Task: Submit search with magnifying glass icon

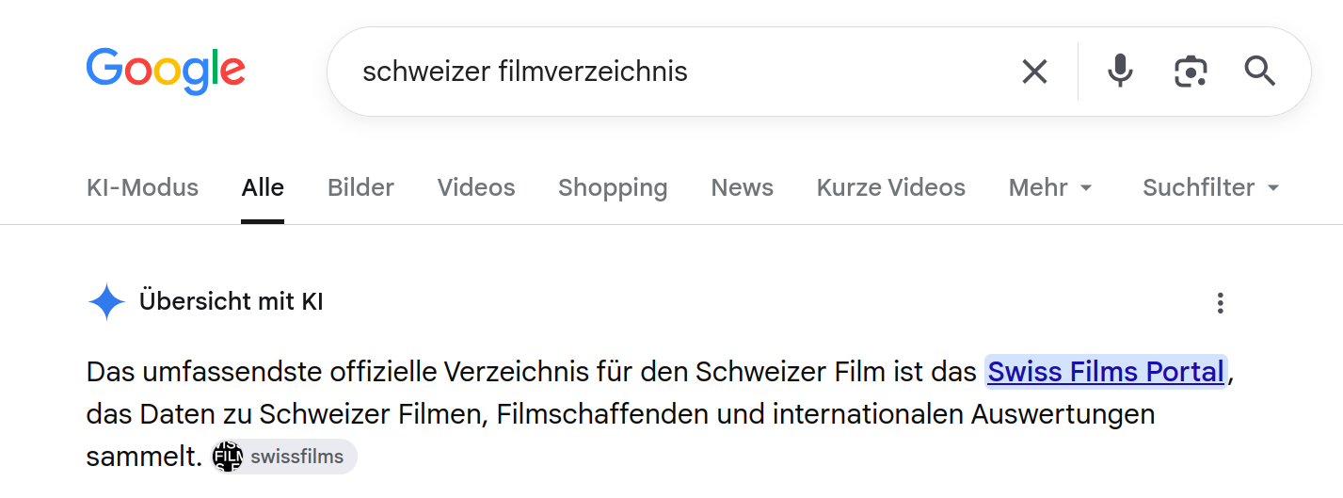Action: point(1260,71)
